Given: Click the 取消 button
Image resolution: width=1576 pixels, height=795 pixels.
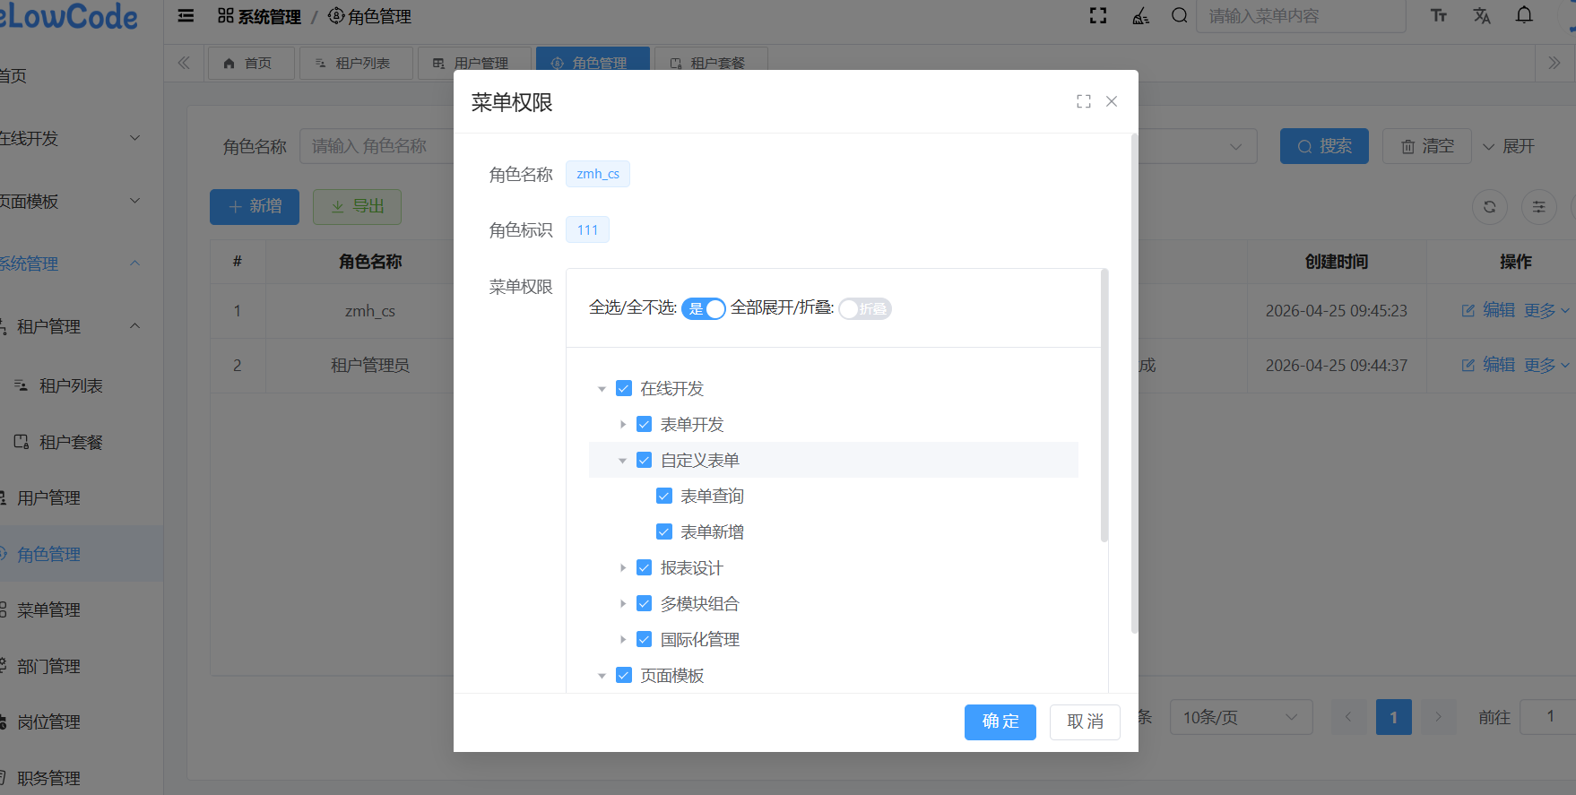Looking at the screenshot, I should pyautogui.click(x=1085, y=722).
